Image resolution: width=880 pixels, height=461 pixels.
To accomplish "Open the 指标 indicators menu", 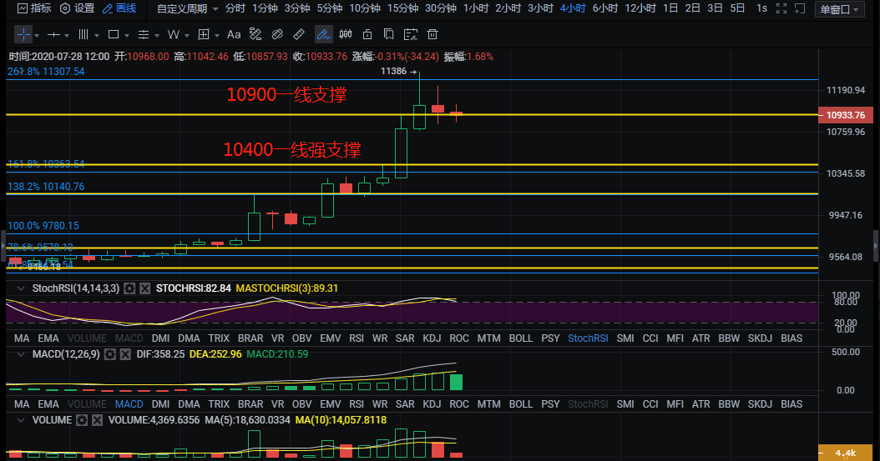I will [34, 8].
